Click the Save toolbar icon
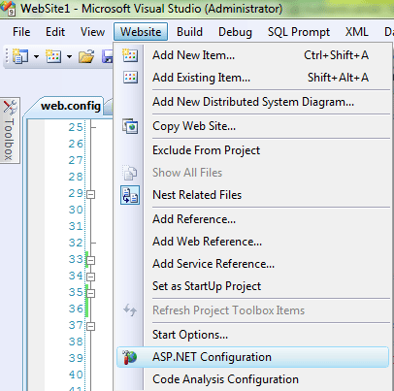This screenshot has height=391, width=394. pos(108,56)
